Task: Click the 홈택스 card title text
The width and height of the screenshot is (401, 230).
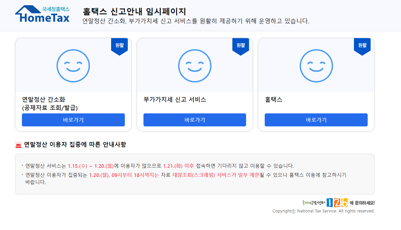Action: click(x=274, y=100)
